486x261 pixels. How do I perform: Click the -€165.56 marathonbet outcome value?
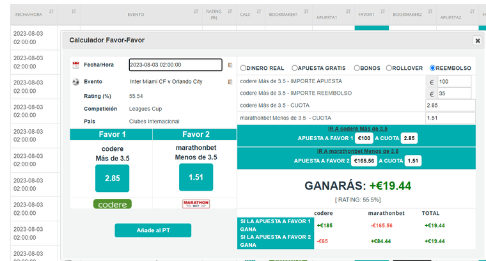pyautogui.click(x=382, y=226)
